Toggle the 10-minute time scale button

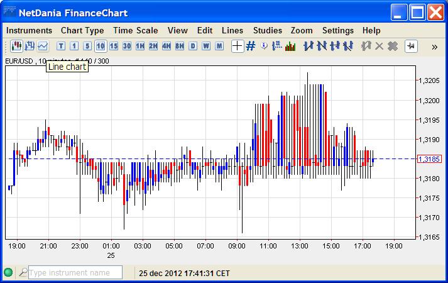pyautogui.click(x=101, y=46)
